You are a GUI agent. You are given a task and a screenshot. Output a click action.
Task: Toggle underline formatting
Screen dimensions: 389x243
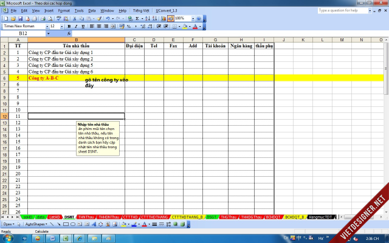point(83,27)
